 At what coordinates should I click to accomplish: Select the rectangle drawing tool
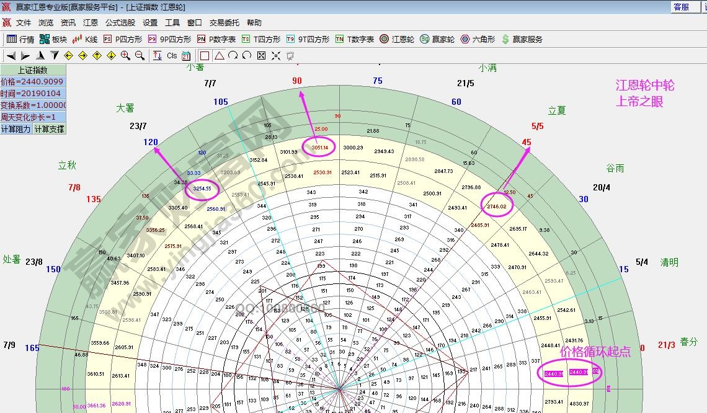(x=203, y=56)
